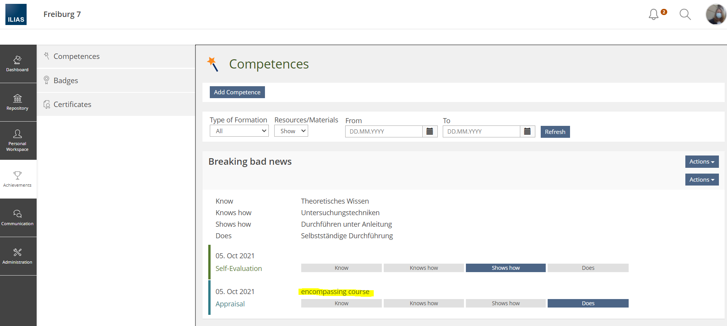Click the From date calendar icon

[x=430, y=132]
